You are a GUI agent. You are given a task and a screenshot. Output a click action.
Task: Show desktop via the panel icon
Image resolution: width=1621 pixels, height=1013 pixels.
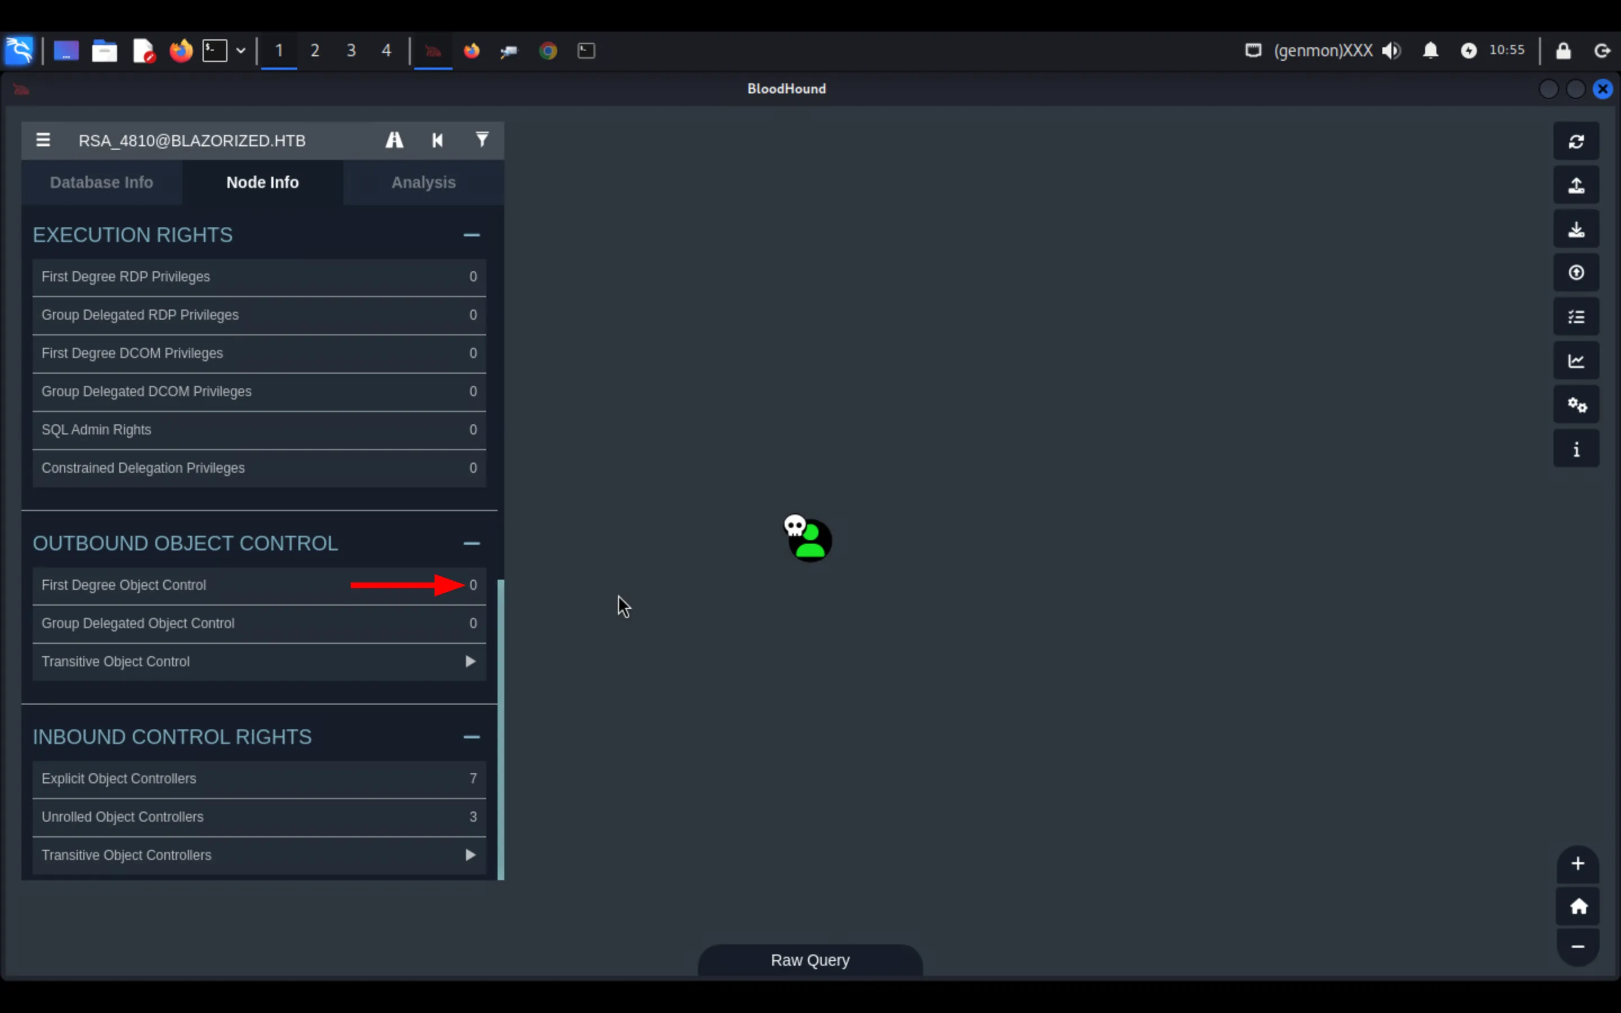click(x=66, y=50)
